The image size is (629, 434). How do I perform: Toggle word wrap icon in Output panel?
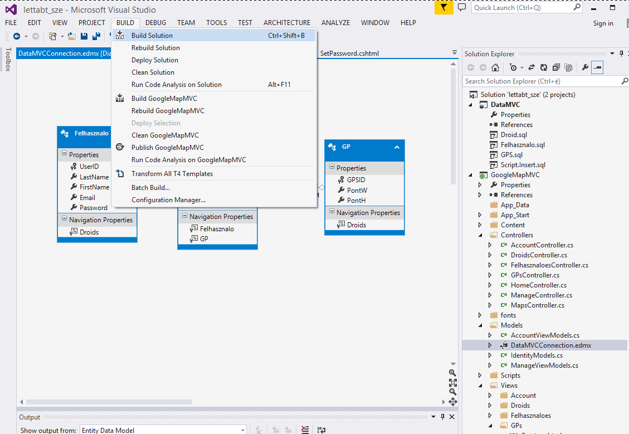tap(321, 430)
